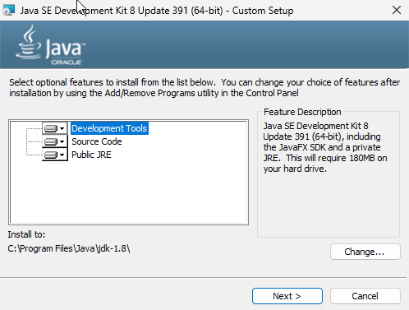Click the drive icon beside Development Tools

[51, 128]
